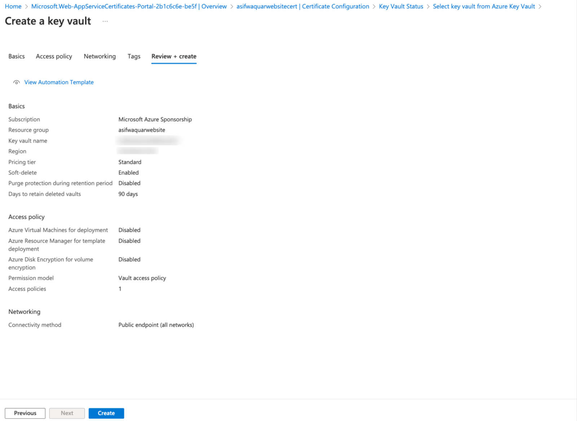Open asifwaquarwebsitecert Certificate Configuration breadcrumb
577x421 pixels.
coord(302,6)
